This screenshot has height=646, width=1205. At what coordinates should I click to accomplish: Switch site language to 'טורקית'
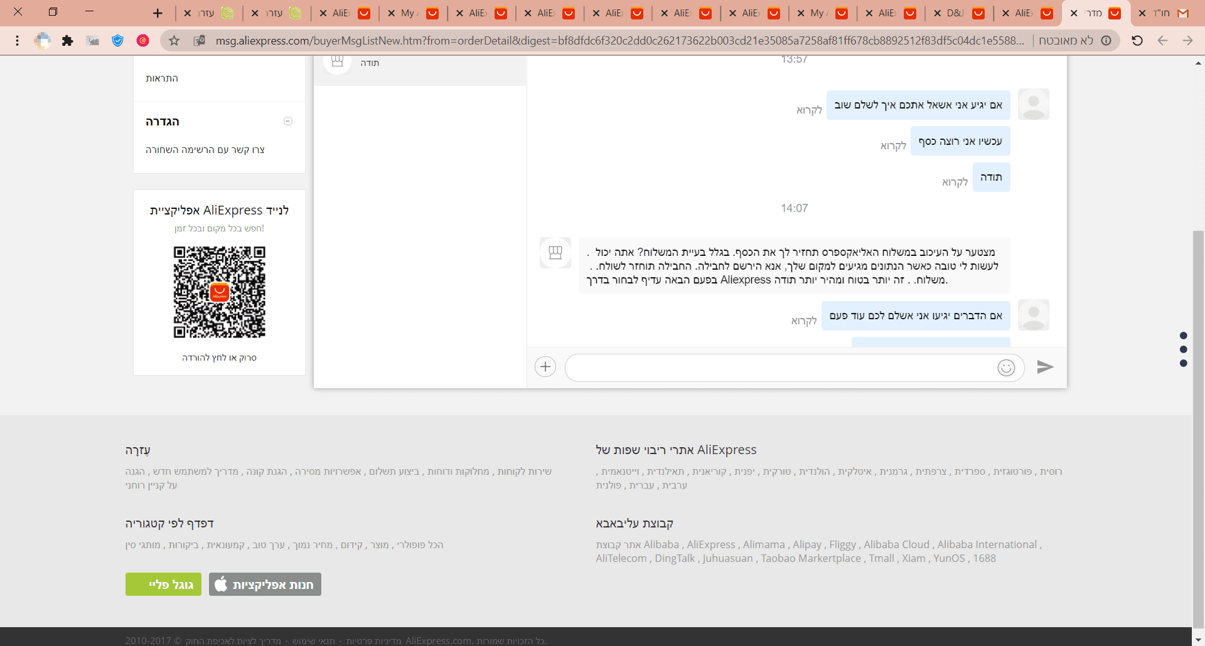point(777,472)
